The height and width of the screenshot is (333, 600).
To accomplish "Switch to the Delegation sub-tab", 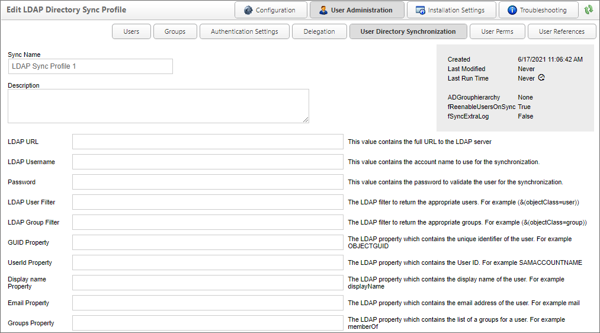I will [x=319, y=31].
